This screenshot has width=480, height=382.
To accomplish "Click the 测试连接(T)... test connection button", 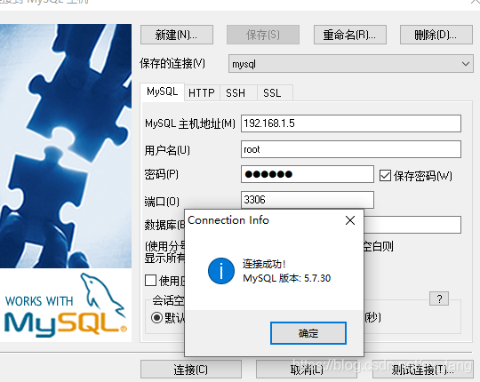I will 423,370.
